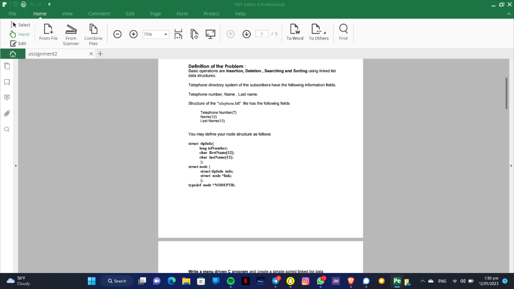
Task: Save from quick access toolbar
Action: (16, 4)
